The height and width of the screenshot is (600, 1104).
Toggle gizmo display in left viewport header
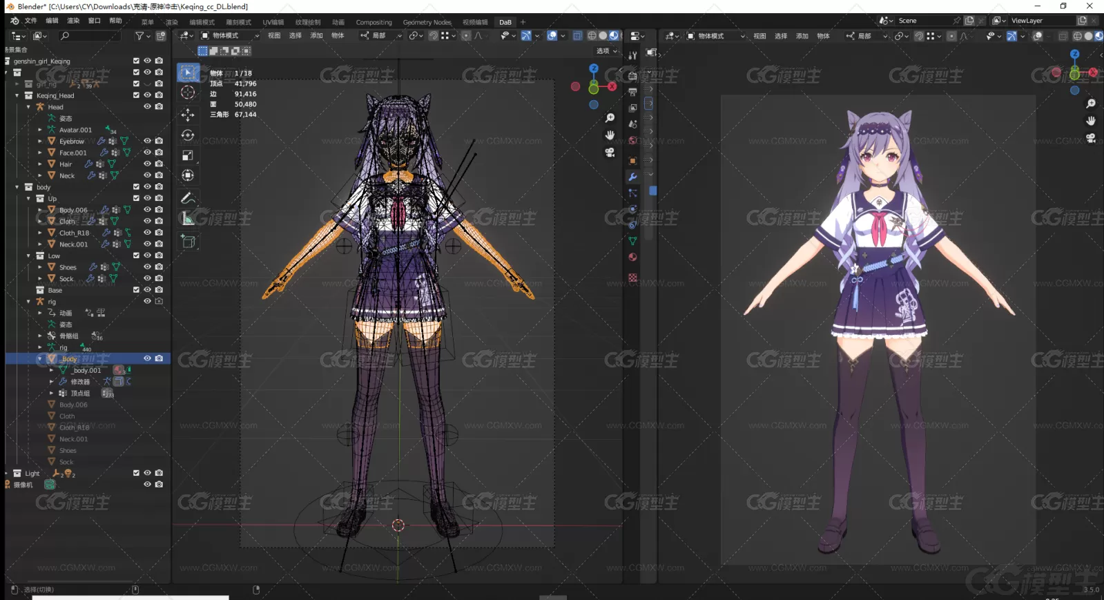pyautogui.click(x=526, y=36)
